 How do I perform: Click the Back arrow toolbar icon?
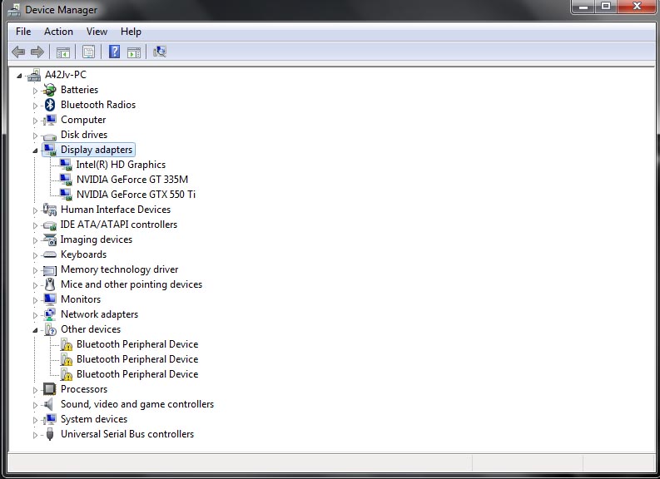[18, 52]
